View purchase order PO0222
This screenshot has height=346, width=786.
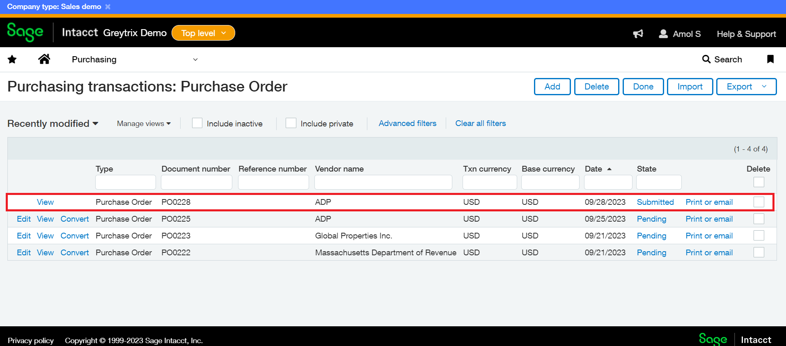point(45,252)
